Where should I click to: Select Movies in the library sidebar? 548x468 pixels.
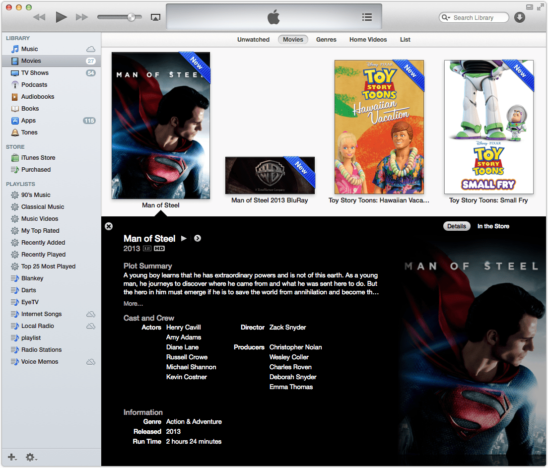[52, 61]
